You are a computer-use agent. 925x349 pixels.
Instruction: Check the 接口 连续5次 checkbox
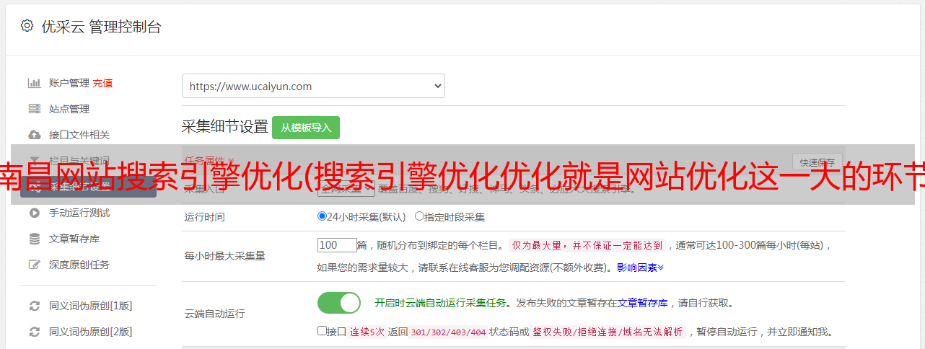coord(322,331)
